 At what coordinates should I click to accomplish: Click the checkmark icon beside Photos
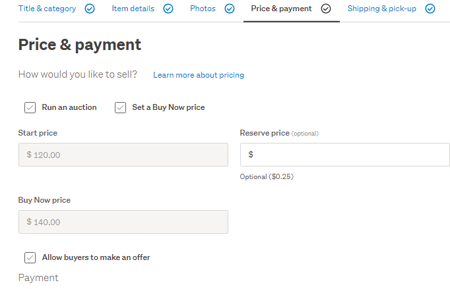tap(230, 9)
